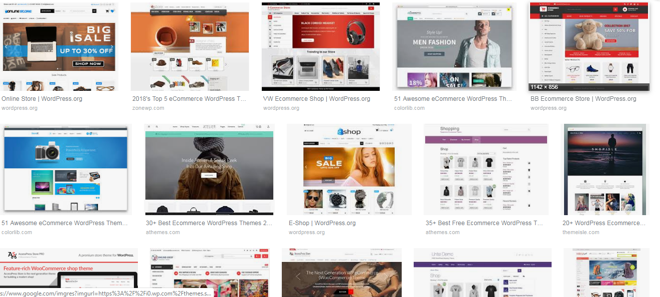660x297 pixels.
Task: Click 'wordpress.org' under VW Ecommerce Shop
Action: point(281,108)
